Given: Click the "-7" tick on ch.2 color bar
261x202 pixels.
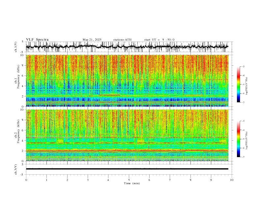Looking at the screenshot, I should 243,157.
